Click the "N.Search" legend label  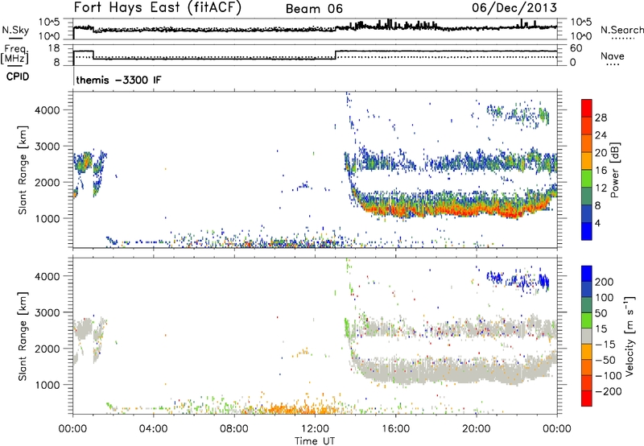coord(621,30)
